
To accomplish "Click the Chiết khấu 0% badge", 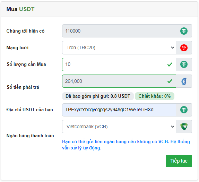I will [155, 96].
